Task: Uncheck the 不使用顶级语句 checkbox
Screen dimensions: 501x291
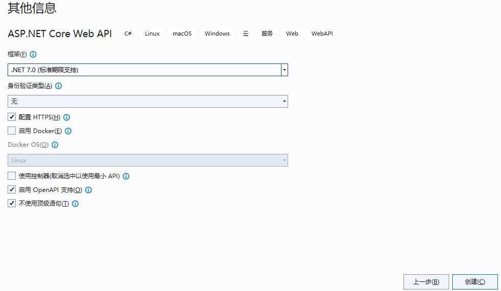Action: [x=12, y=203]
